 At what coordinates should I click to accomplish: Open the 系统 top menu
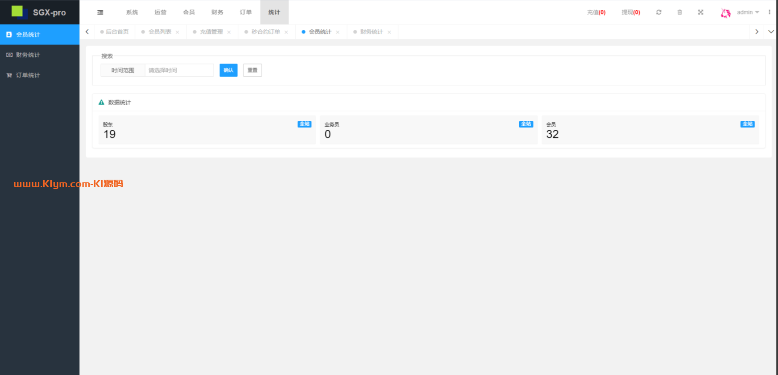pos(132,12)
